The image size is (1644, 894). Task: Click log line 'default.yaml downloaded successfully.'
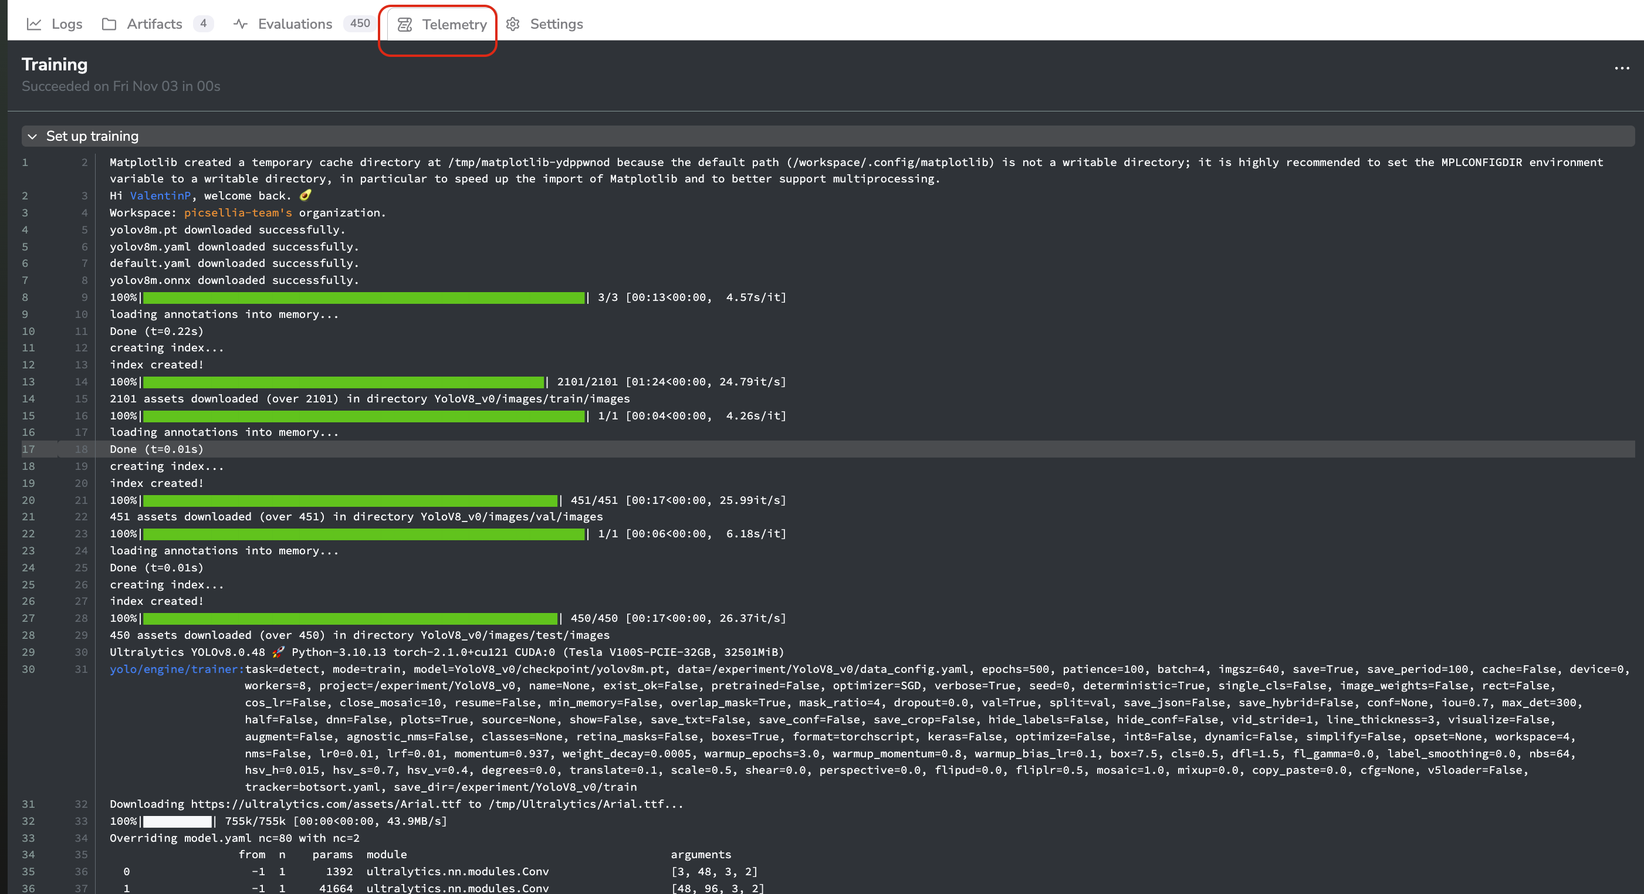coord(234,263)
